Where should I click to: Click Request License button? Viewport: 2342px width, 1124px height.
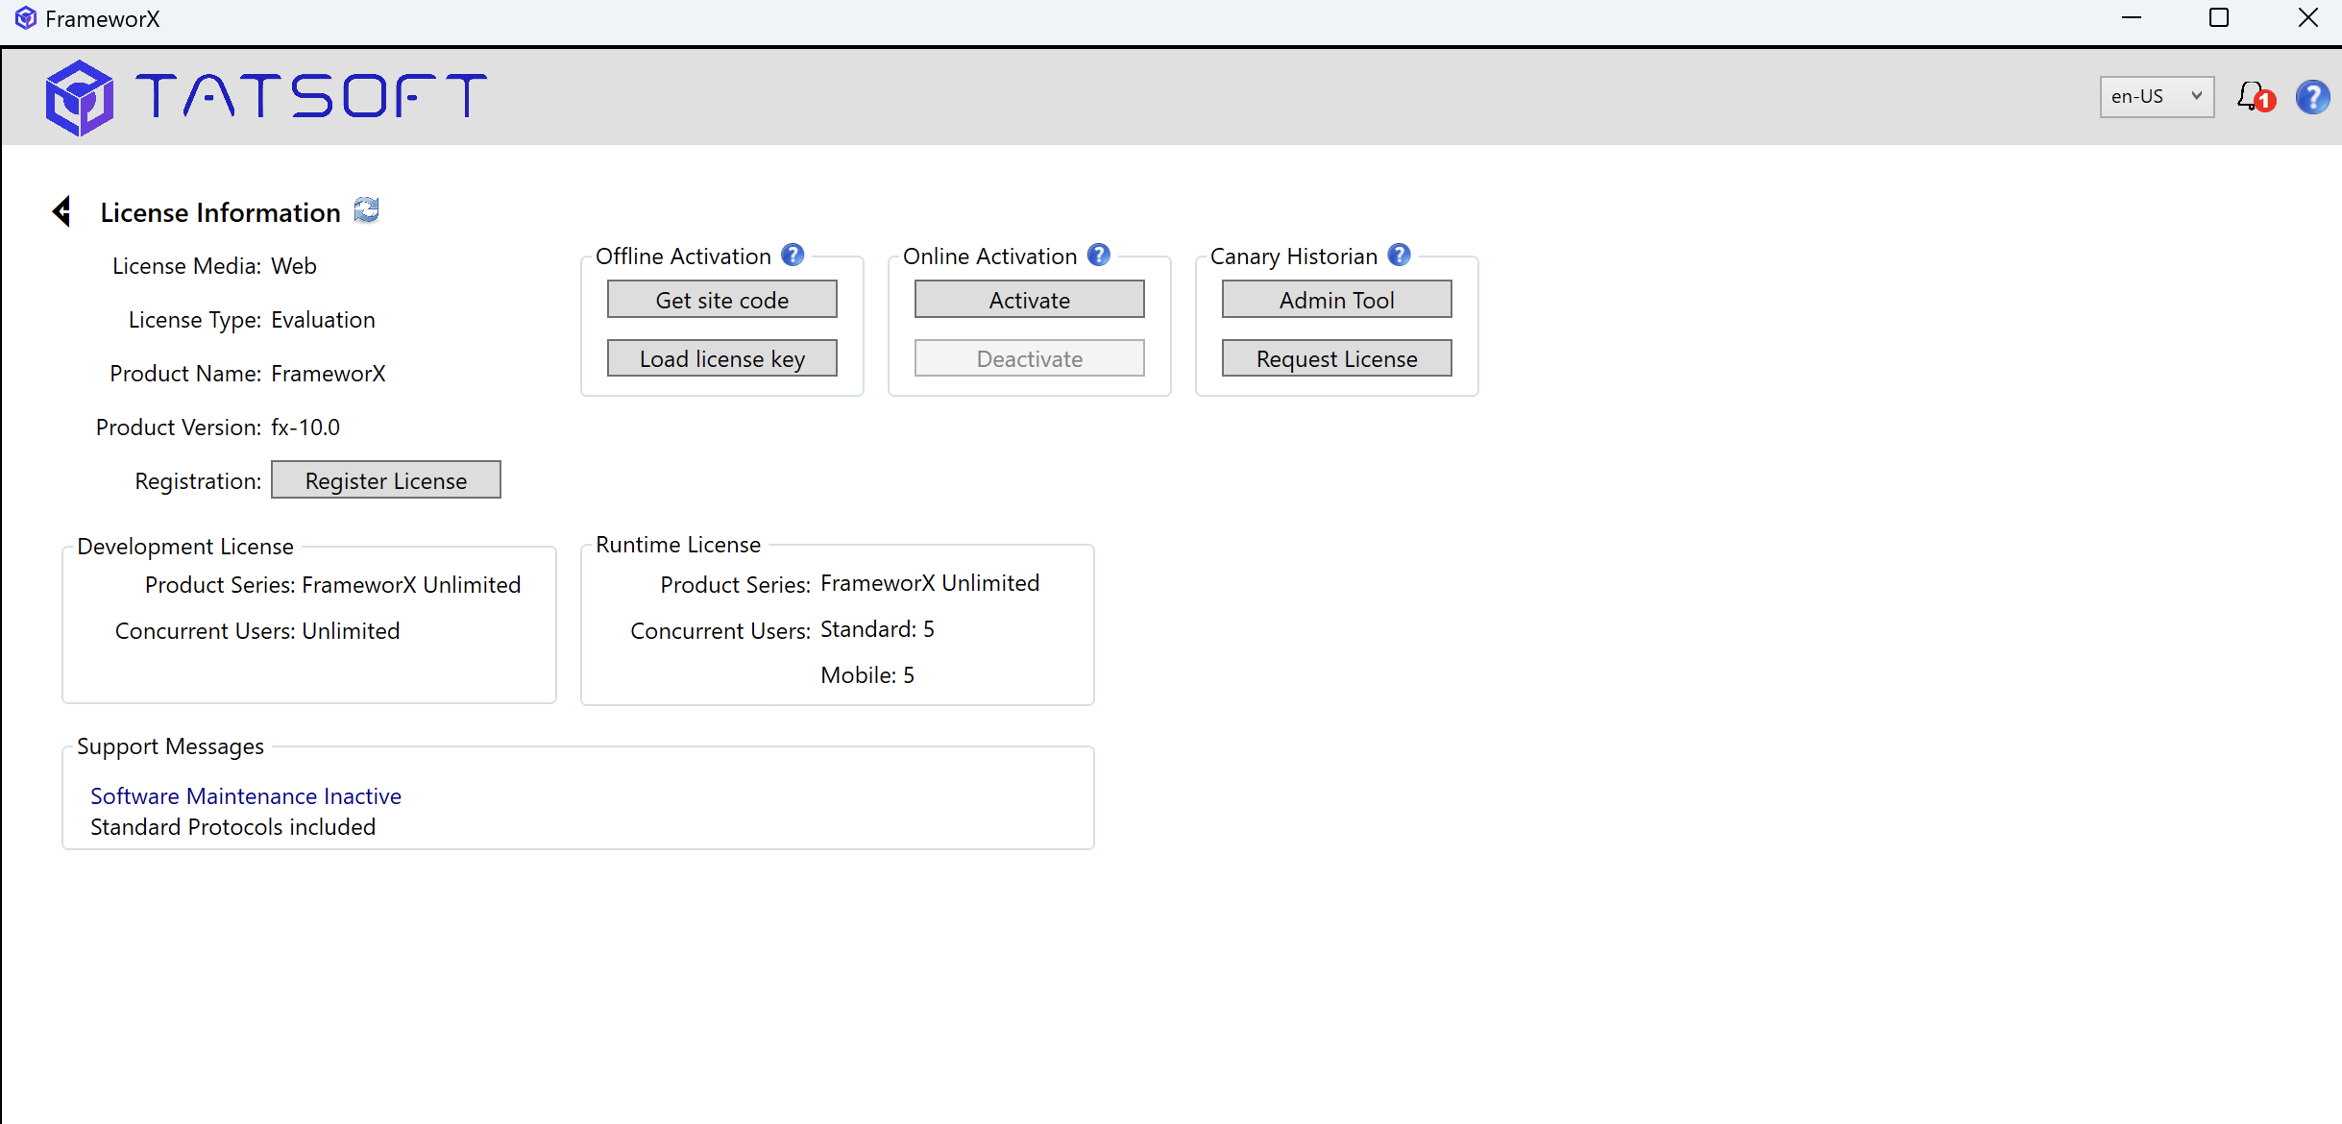1337,358
